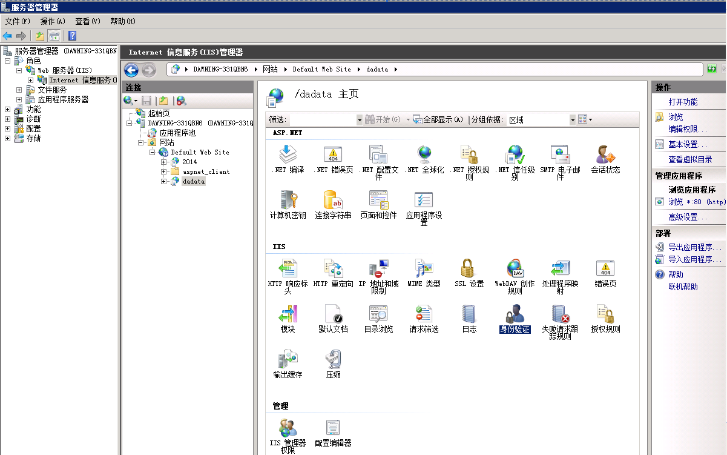Open the .NET 编译 feature icon
Viewport: 727px width, 455px height.
288,160
